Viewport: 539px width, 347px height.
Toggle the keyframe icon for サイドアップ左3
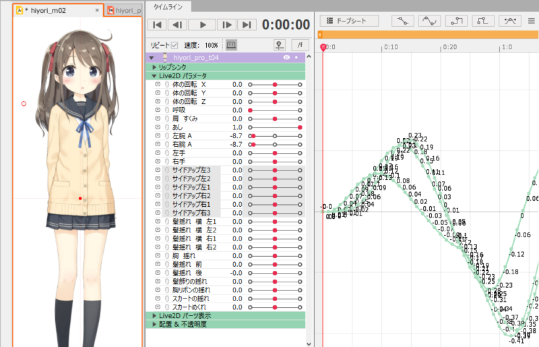pyautogui.click(x=158, y=170)
